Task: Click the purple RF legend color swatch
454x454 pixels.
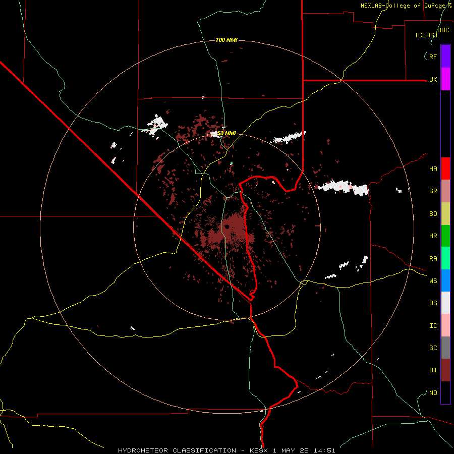Action: (445, 56)
